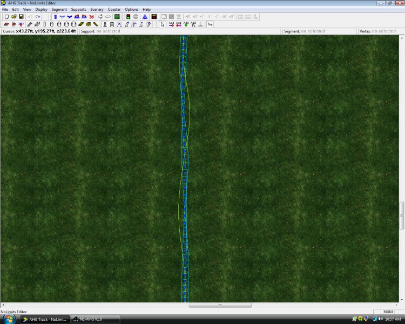Open the Coaster menu
405x324 pixels.
(x=114, y=9)
